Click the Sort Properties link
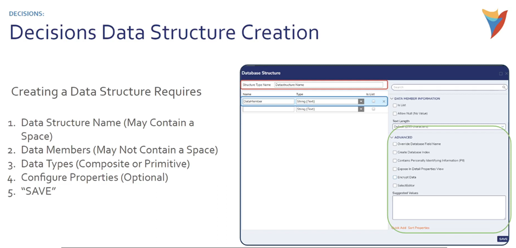The height and width of the screenshot is (248, 516). pyautogui.click(x=419, y=228)
